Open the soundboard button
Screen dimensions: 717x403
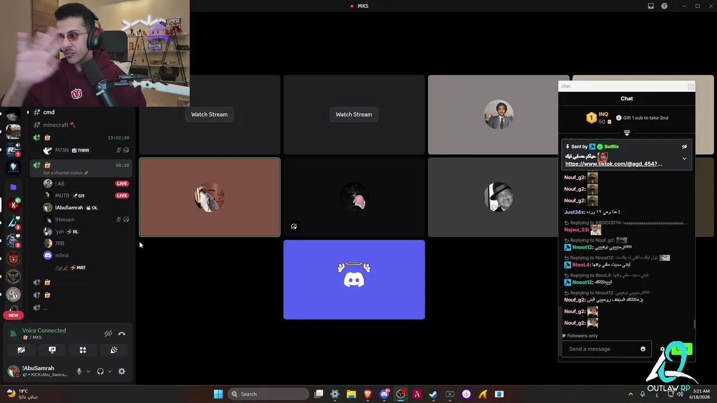coord(114,350)
